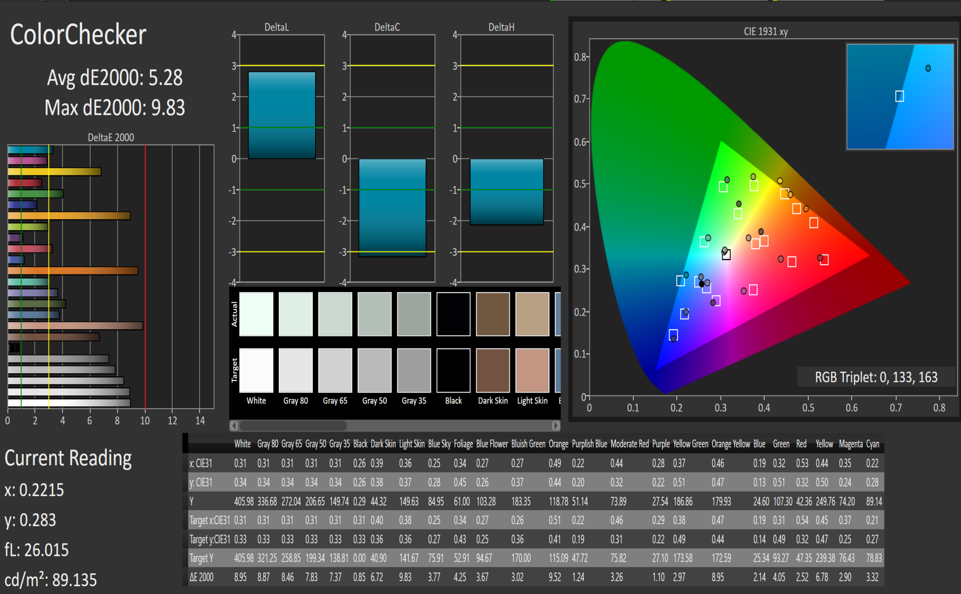Click the left scroll arrow under swatches
Screen dimensions: 961x594
(x=234, y=425)
